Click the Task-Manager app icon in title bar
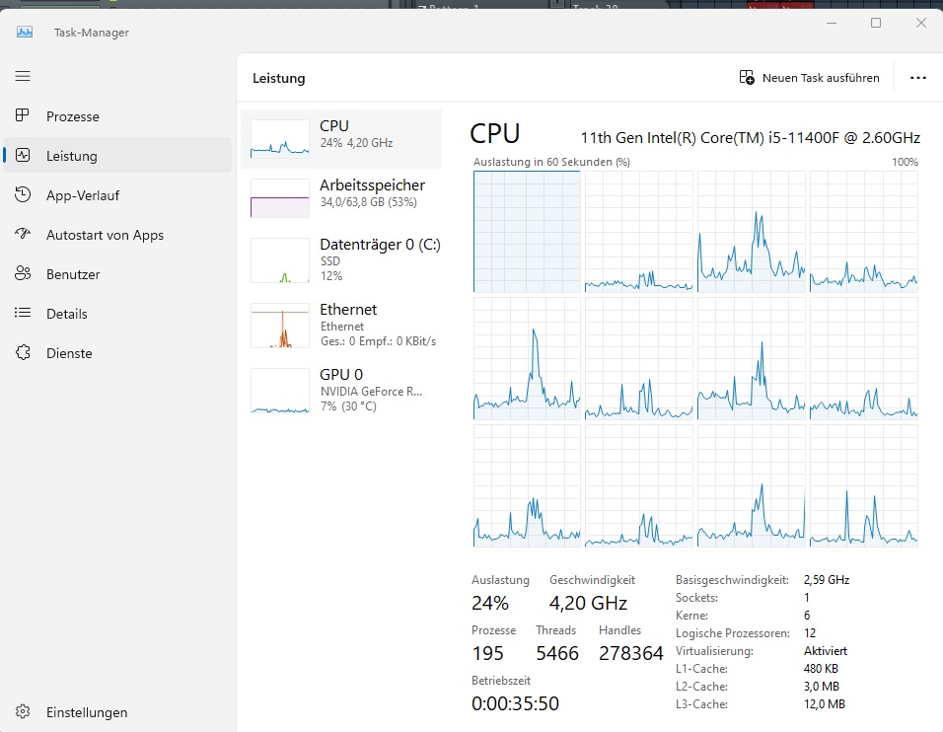The width and height of the screenshot is (943, 732). click(x=25, y=32)
